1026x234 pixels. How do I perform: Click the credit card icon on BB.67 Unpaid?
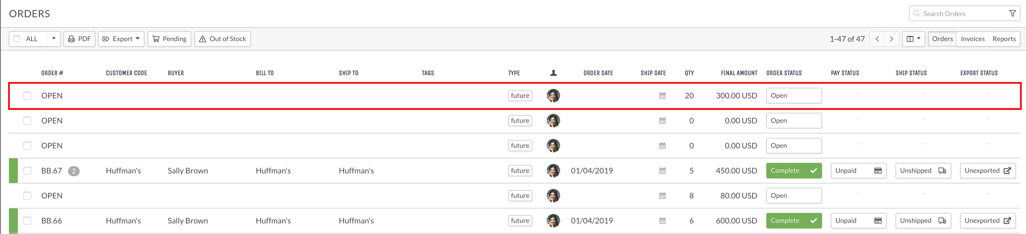[878, 171]
